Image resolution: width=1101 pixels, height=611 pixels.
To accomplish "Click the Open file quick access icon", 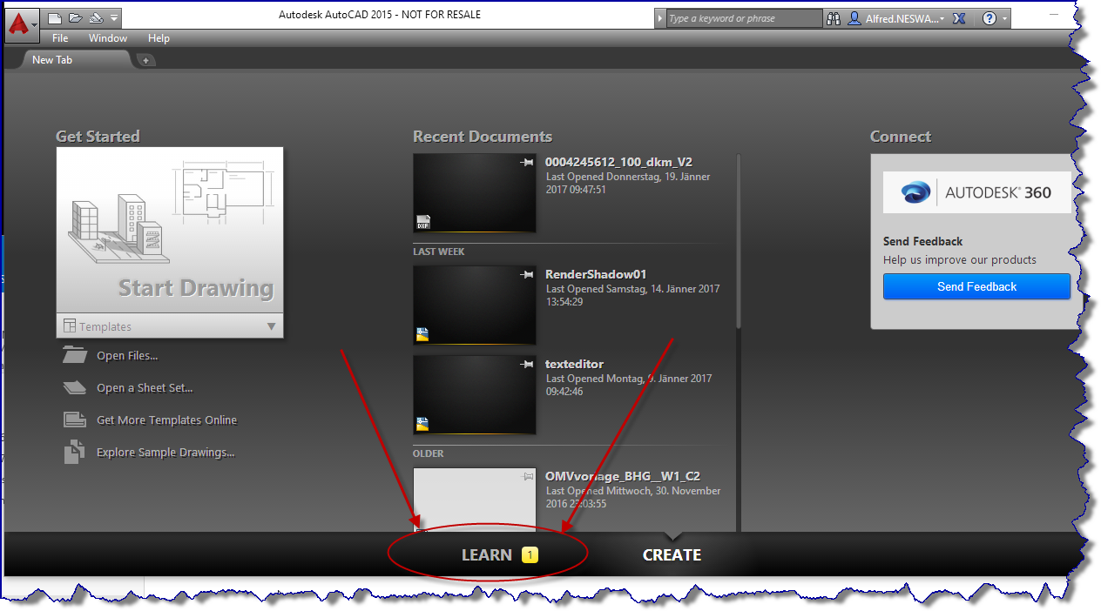I will (75, 17).
